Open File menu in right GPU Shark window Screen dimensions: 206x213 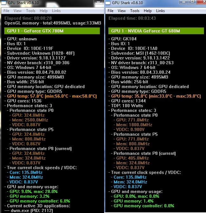point(110,11)
